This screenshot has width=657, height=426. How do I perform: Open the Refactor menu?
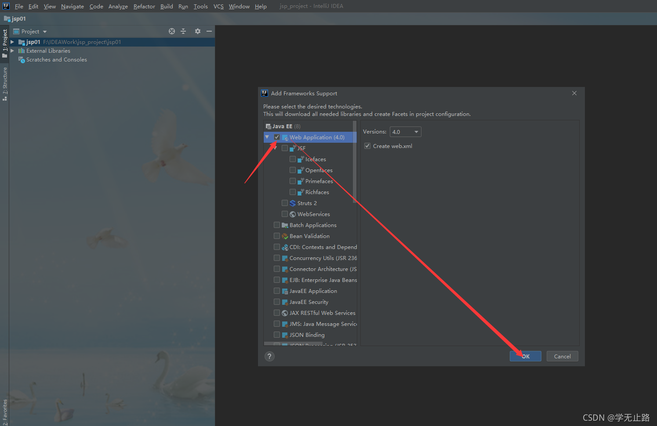[x=144, y=7]
